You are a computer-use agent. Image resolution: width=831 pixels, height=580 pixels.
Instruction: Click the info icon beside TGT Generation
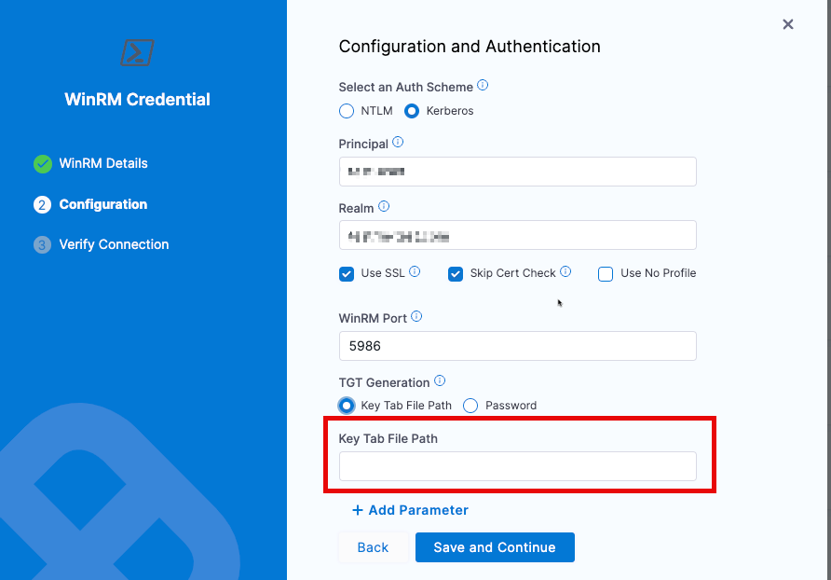[440, 381]
